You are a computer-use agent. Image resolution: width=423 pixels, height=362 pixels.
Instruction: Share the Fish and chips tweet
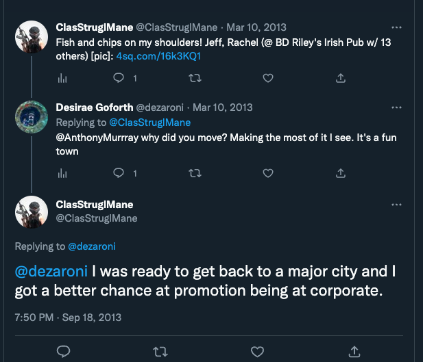tap(341, 79)
